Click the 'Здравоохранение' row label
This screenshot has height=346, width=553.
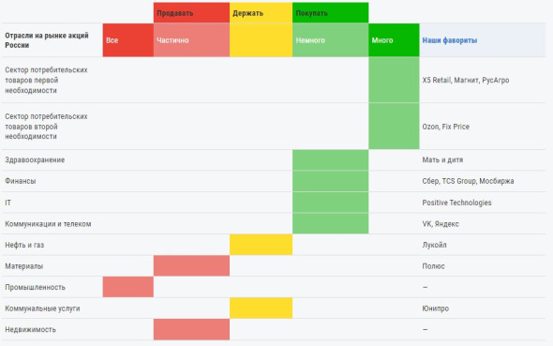[35, 159]
